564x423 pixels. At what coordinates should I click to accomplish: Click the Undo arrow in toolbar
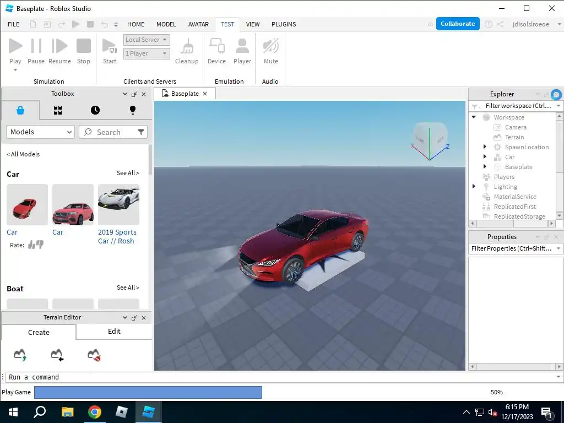tap(104, 24)
